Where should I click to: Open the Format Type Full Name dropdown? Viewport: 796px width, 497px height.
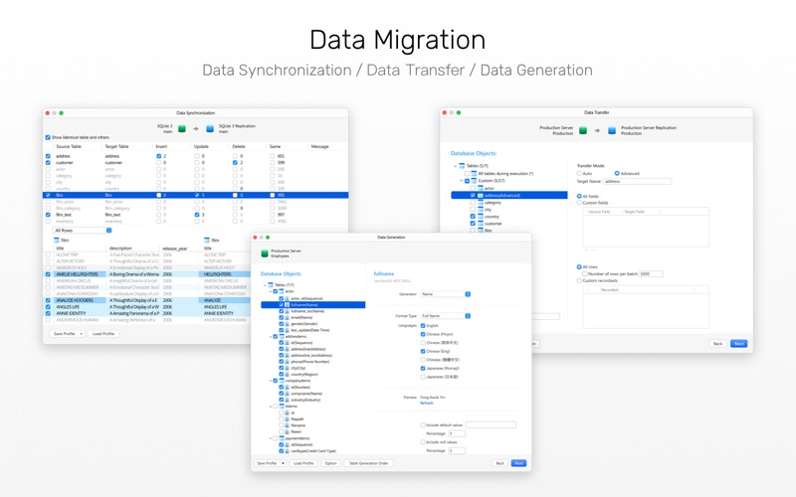[446, 316]
